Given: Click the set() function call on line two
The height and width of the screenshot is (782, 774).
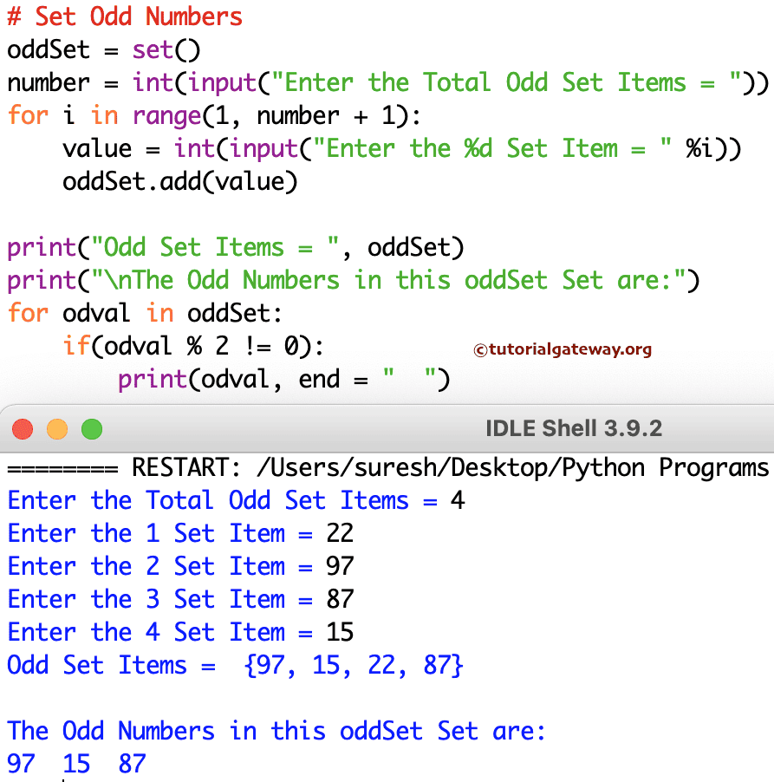Looking at the screenshot, I should tap(165, 49).
